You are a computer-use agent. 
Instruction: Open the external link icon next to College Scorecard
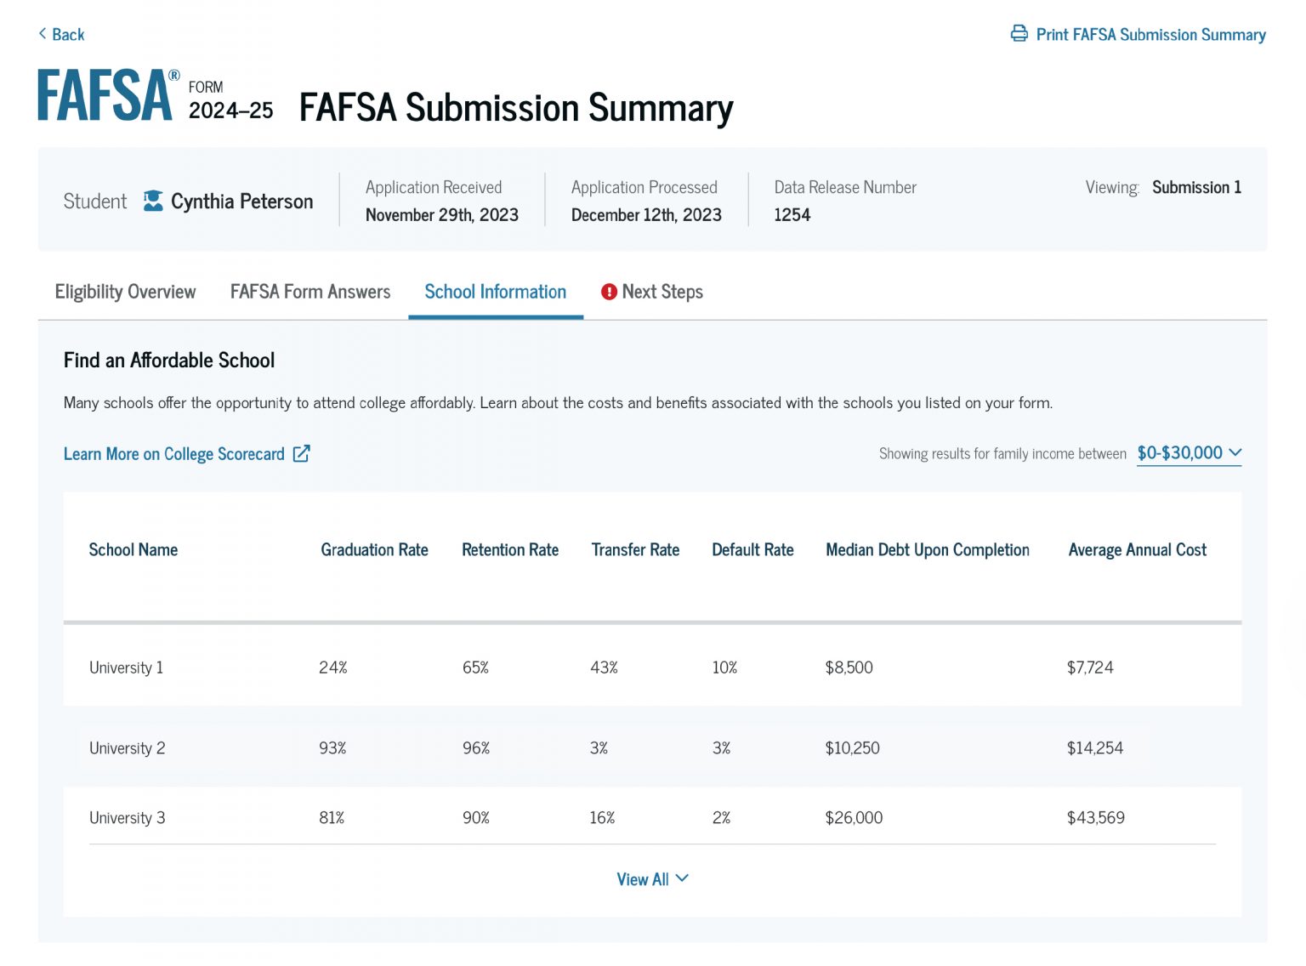(x=302, y=453)
